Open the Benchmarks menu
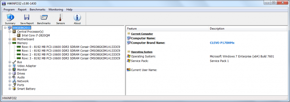The height and width of the screenshot is (102, 290). pyautogui.click(x=38, y=10)
